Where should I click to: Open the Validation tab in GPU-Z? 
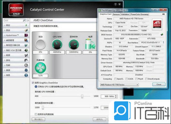coord(125,14)
